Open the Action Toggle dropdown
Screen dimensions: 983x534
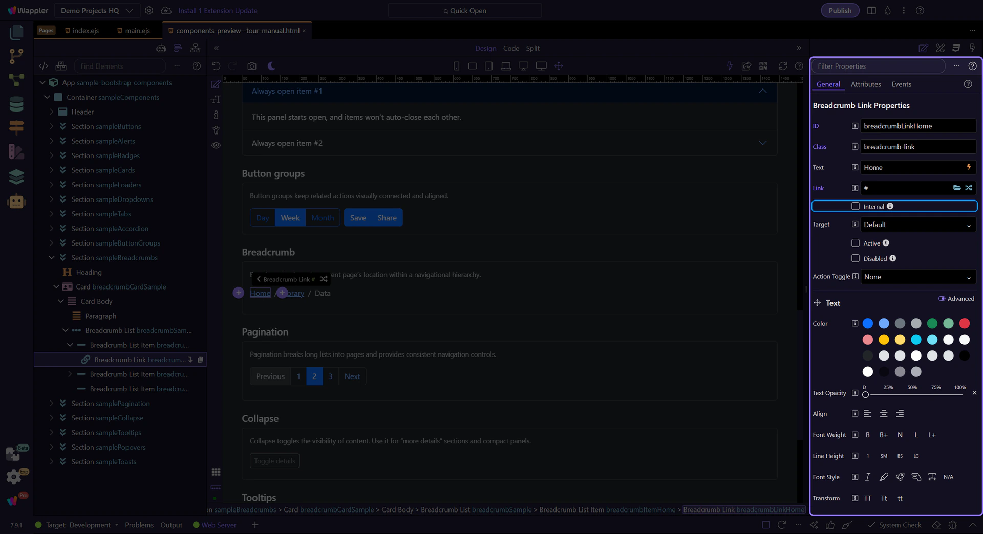pyautogui.click(x=918, y=277)
